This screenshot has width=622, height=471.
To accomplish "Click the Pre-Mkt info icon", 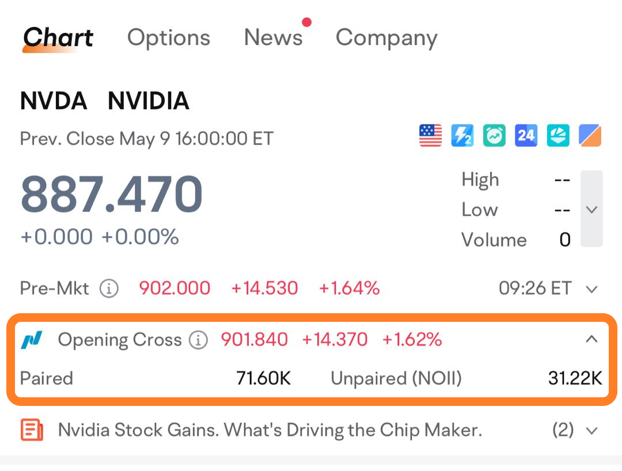I will [109, 288].
